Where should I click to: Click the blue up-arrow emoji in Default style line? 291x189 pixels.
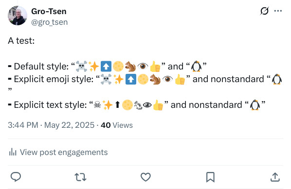point(106,67)
